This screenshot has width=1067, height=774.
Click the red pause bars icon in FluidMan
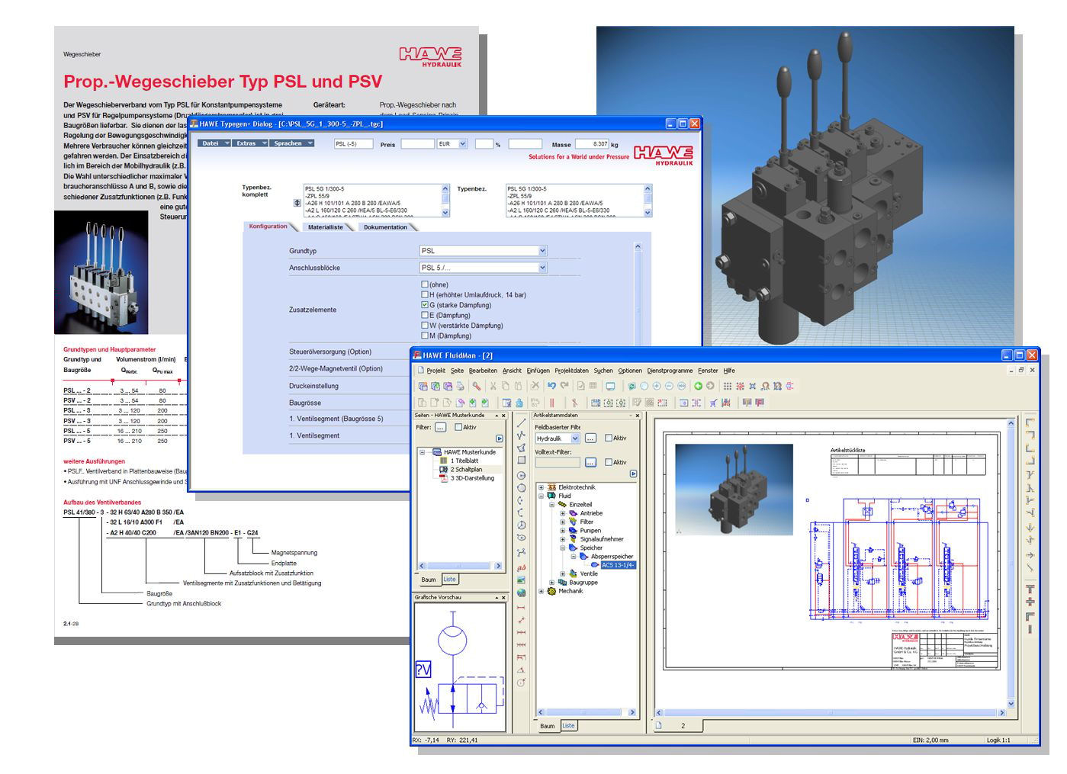click(x=552, y=403)
